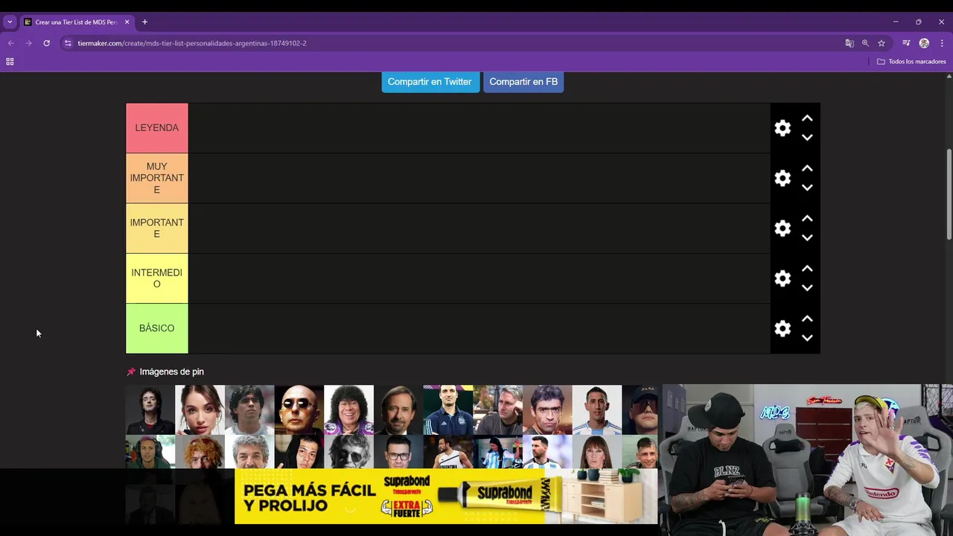Move LEYENDA row down with arrow

coord(807,138)
